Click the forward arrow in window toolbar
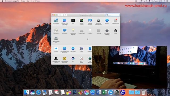The height and width of the screenshot is (96, 170). coord(62,15)
